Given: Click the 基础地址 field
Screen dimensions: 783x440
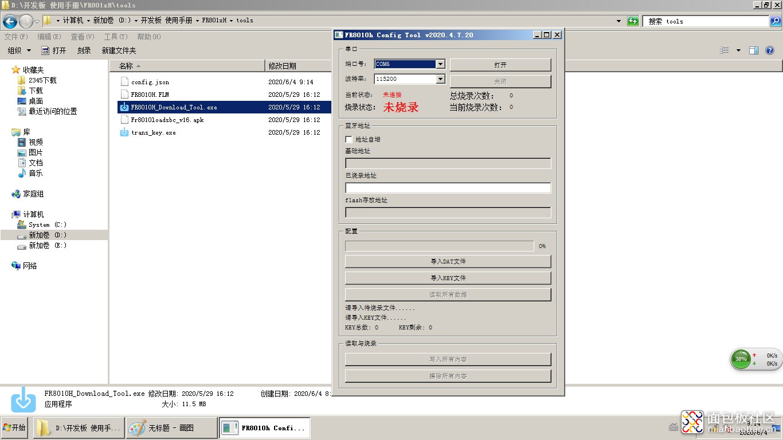Looking at the screenshot, I should tap(448, 163).
